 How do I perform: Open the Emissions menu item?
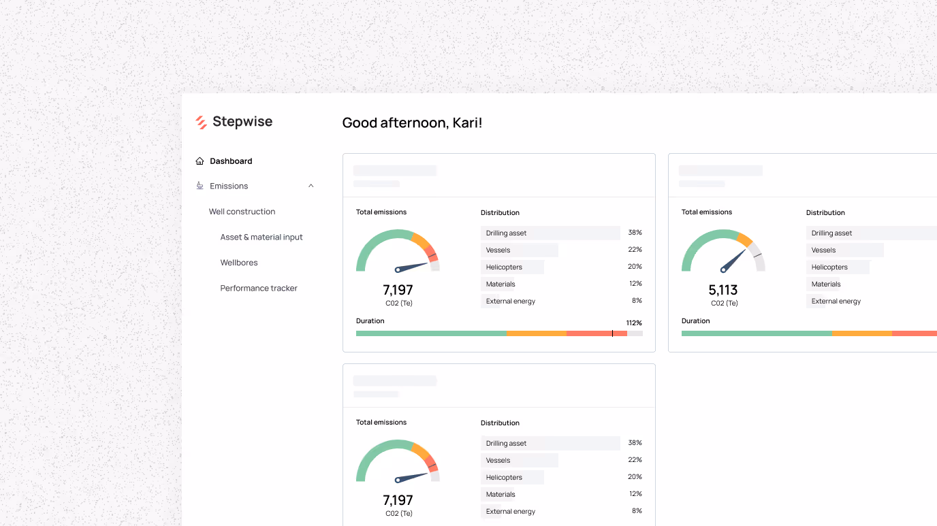[229, 186]
